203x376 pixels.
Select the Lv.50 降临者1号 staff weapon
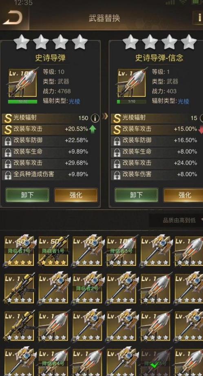pyautogui.click(x=19, y=251)
